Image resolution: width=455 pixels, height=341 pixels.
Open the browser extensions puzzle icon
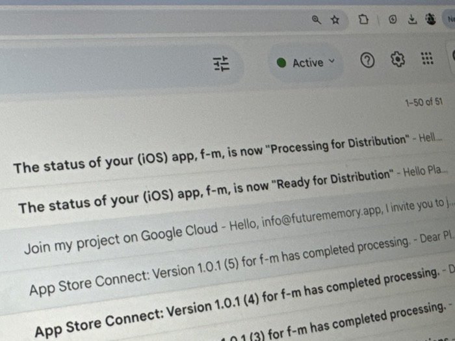pyautogui.click(x=363, y=19)
